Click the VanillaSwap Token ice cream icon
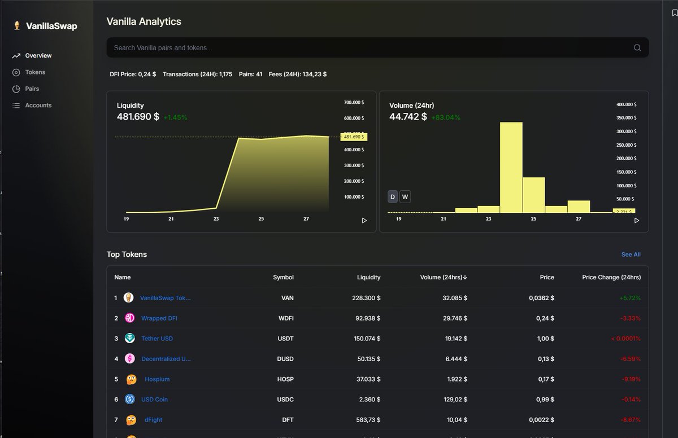 pyautogui.click(x=129, y=297)
